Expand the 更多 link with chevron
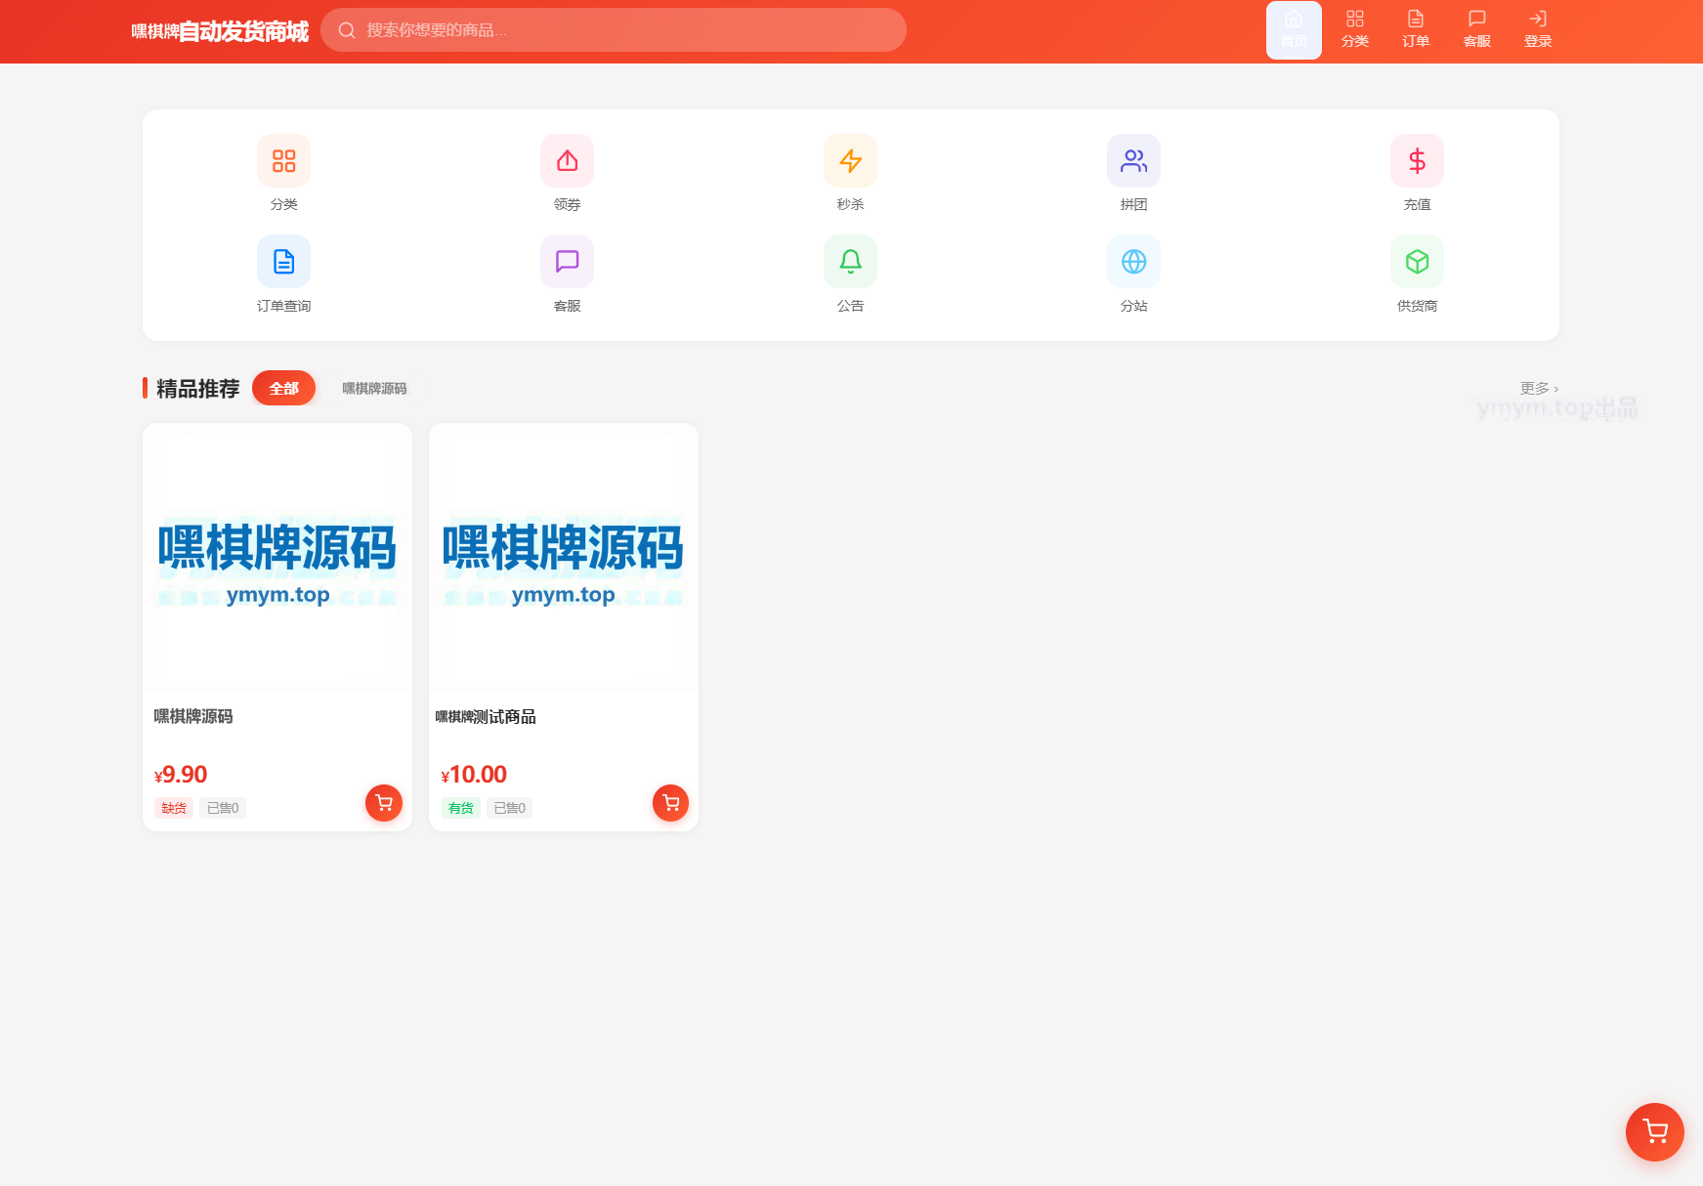 (1539, 388)
